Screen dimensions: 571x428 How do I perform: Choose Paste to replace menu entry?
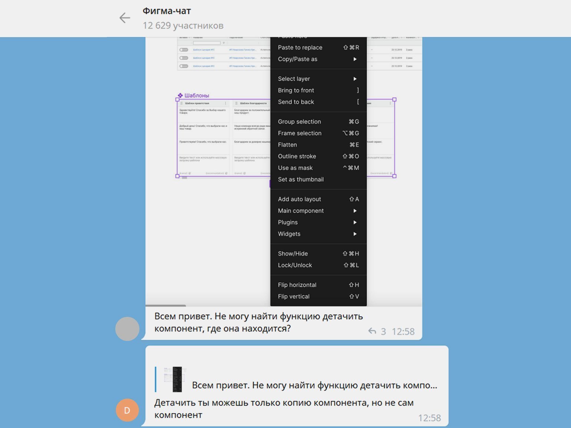[318, 47]
